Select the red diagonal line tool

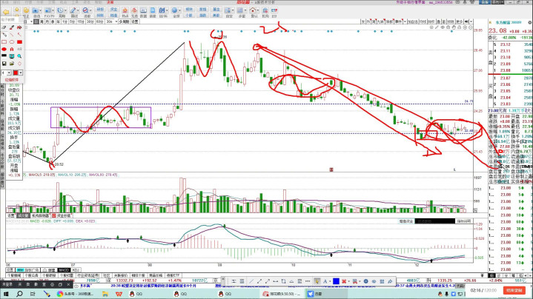click(12, 35)
